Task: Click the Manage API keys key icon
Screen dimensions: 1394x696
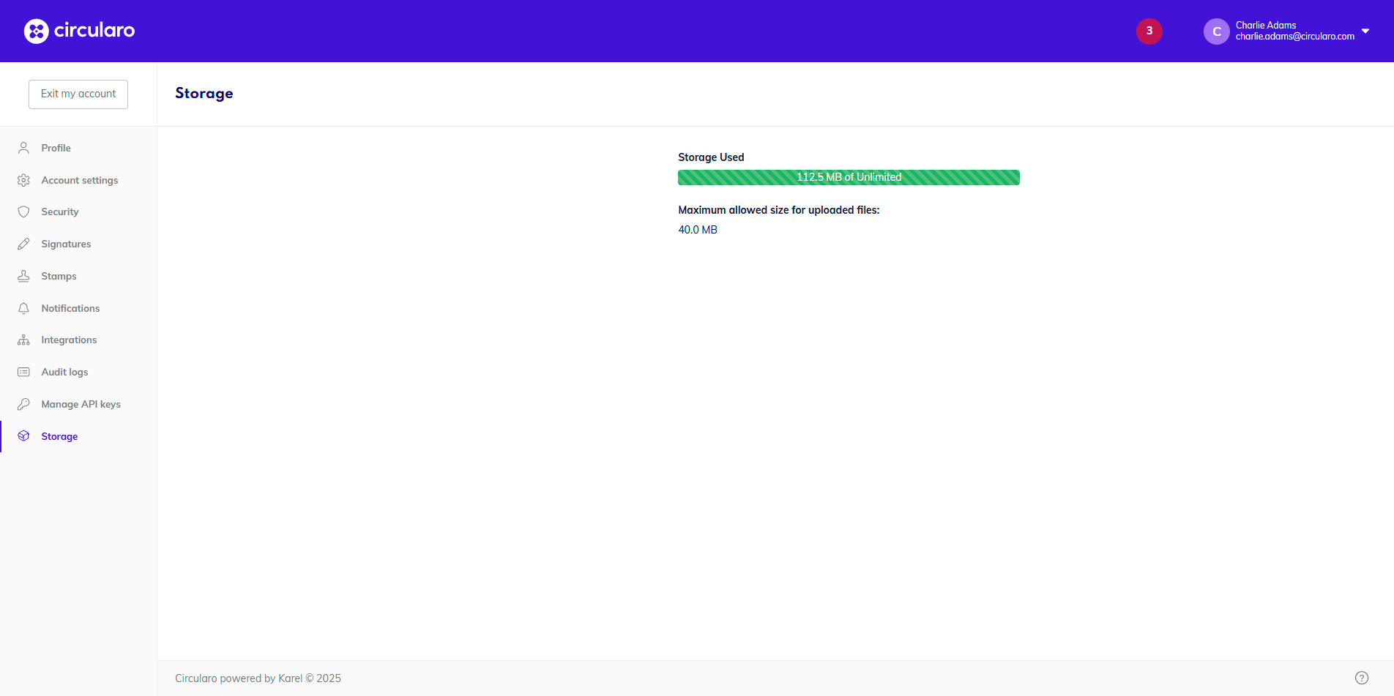Action: pos(23,404)
